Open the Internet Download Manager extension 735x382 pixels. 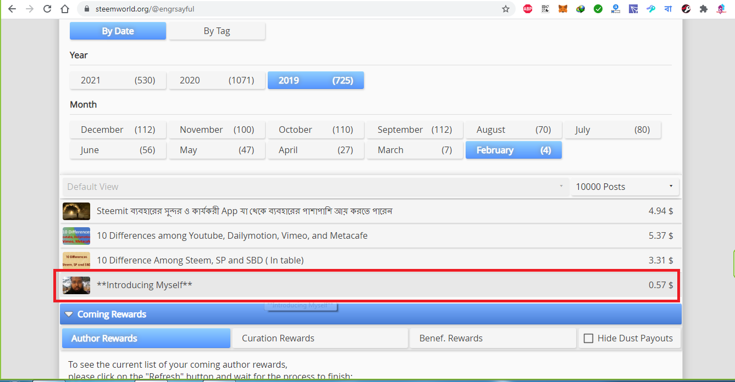click(581, 9)
